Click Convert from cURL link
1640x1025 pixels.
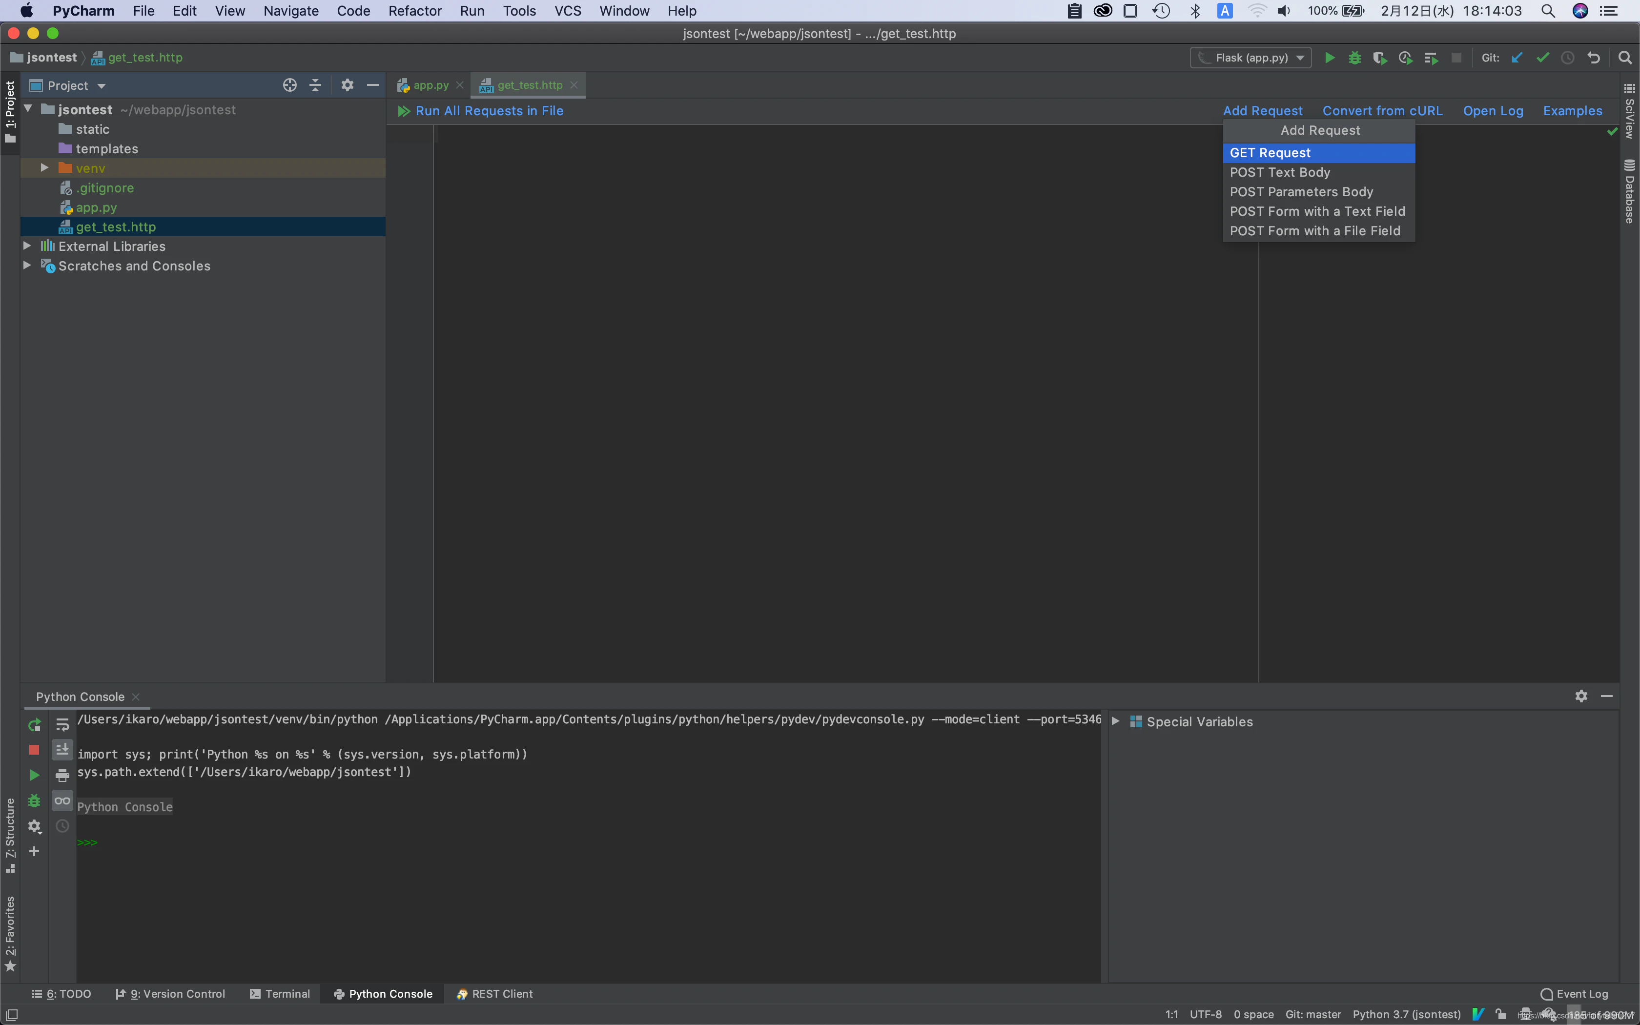click(1382, 110)
